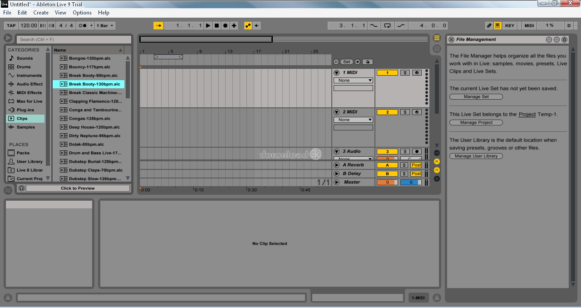The image size is (581, 308).
Task: Toggle Follow playback arrow button
Action: 158,26
